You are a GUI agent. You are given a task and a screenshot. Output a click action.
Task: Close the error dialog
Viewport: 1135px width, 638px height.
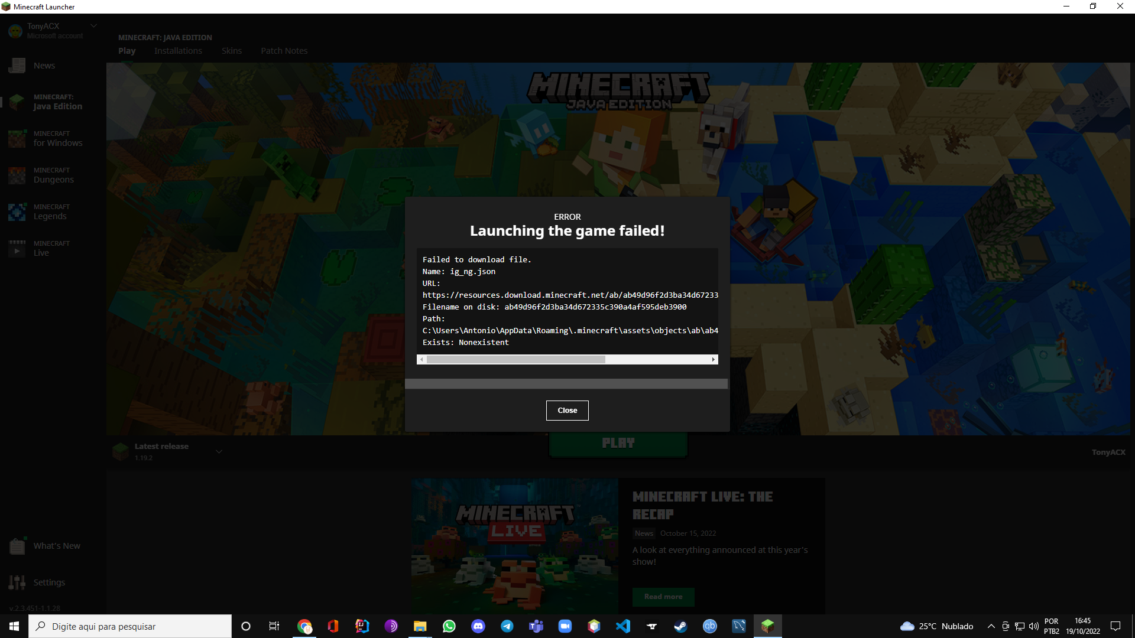coord(567,411)
